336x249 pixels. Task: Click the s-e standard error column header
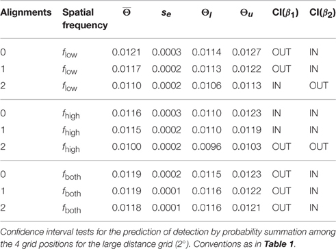point(166,13)
